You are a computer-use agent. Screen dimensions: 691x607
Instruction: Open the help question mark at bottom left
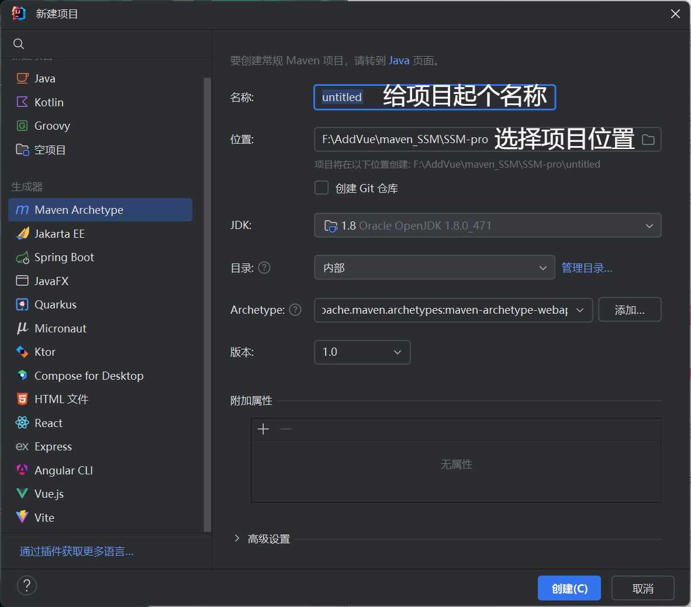click(27, 585)
